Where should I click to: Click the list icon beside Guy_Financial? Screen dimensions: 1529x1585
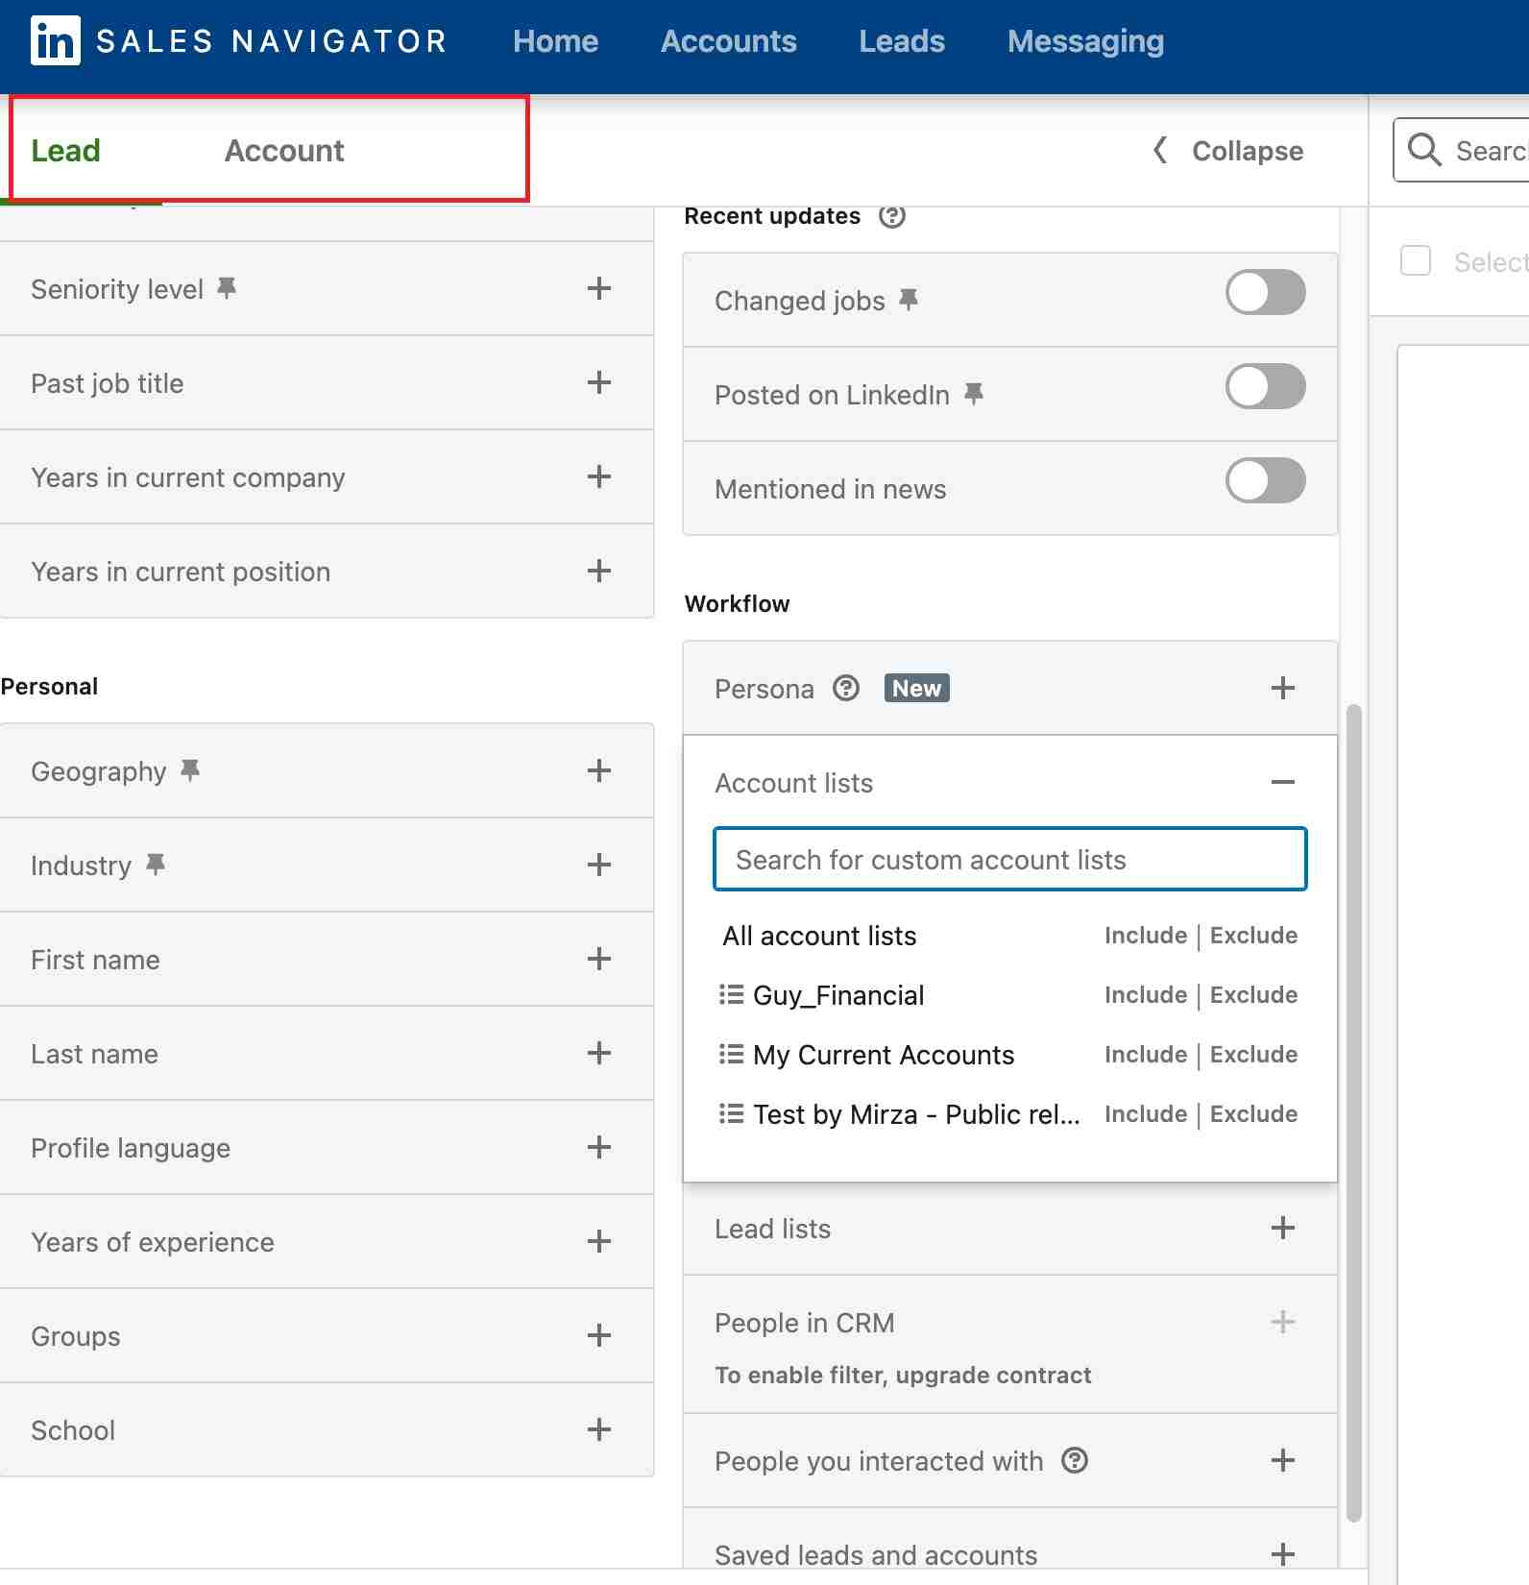coord(732,994)
